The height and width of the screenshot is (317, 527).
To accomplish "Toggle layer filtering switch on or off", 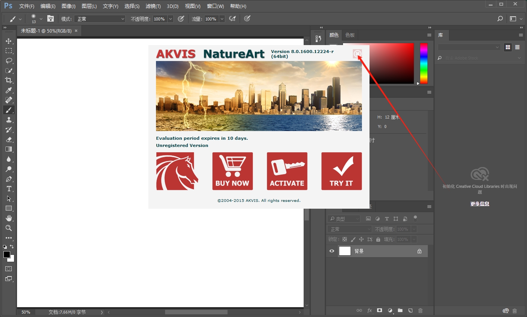I will click(415, 218).
